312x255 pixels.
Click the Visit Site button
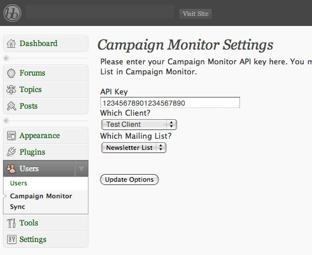coord(195,14)
